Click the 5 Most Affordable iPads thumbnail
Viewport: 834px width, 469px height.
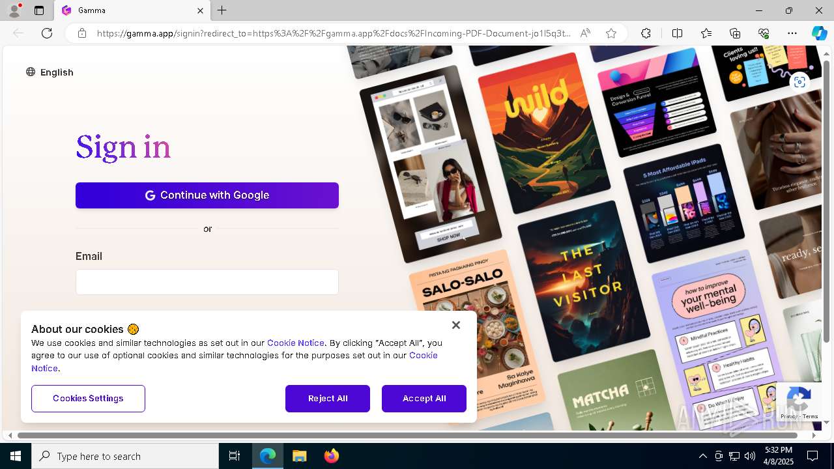point(684,205)
